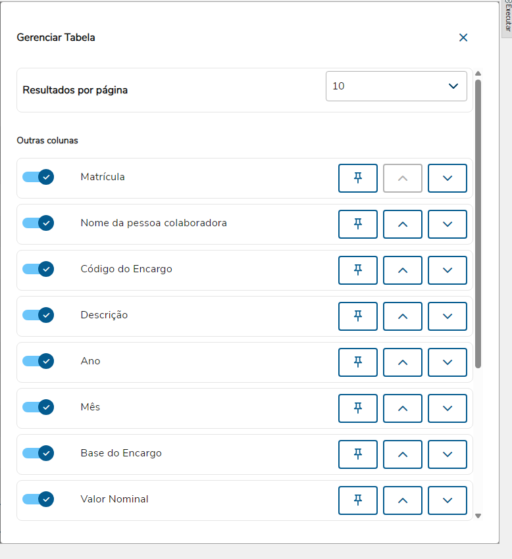
Task: Move Matrícula column down
Action: [x=448, y=178]
